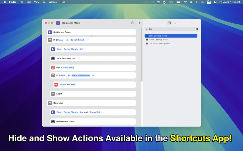This screenshot has height=151, width=243.
Task: Open Control Center in menu bar
Action: coord(215,2)
